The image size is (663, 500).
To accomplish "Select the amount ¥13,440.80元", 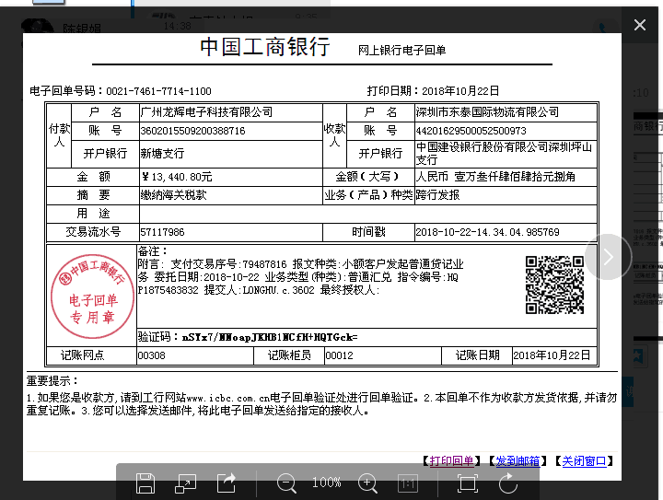I will [x=177, y=177].
